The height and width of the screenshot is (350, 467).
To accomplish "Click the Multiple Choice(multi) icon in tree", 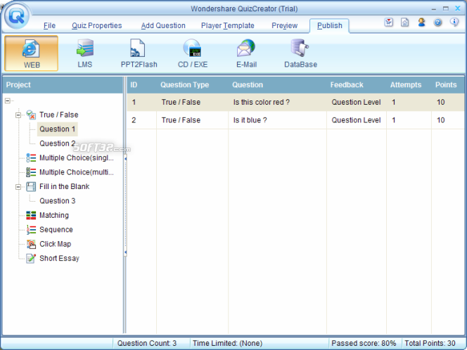I will [31, 172].
